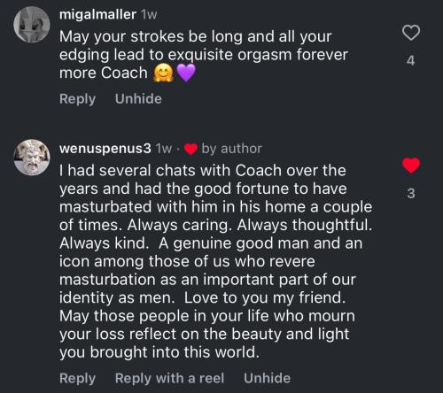443x393 pixels.
Task: Tap the 1w timestamp beside wenuspenus3
Action: click(x=164, y=149)
